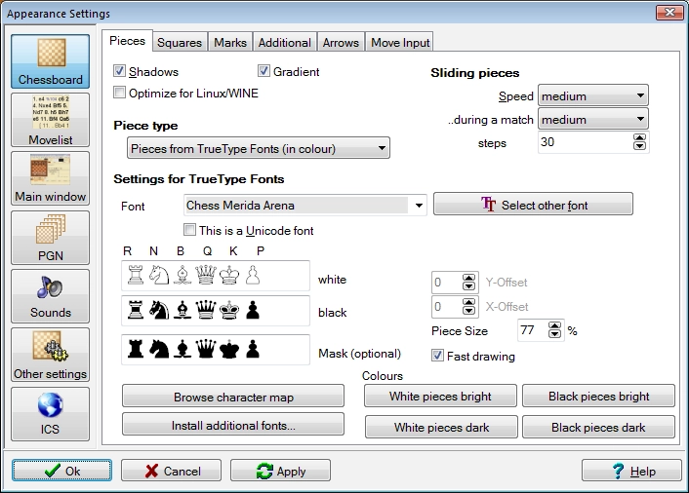This screenshot has height=493, width=689.
Task: Click the white knight piece glyph
Action: point(159,275)
